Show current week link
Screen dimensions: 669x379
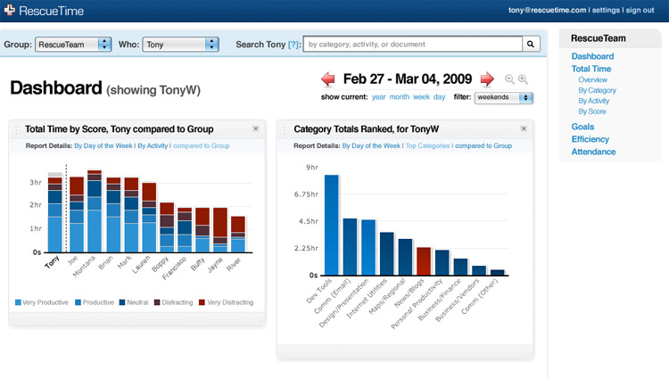pyautogui.click(x=421, y=96)
